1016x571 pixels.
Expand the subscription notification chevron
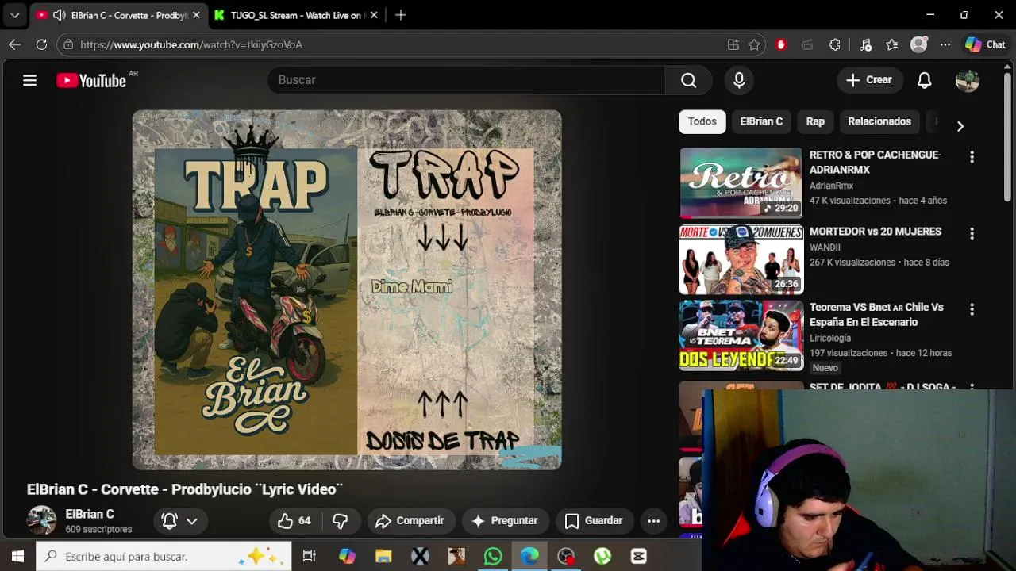(191, 521)
